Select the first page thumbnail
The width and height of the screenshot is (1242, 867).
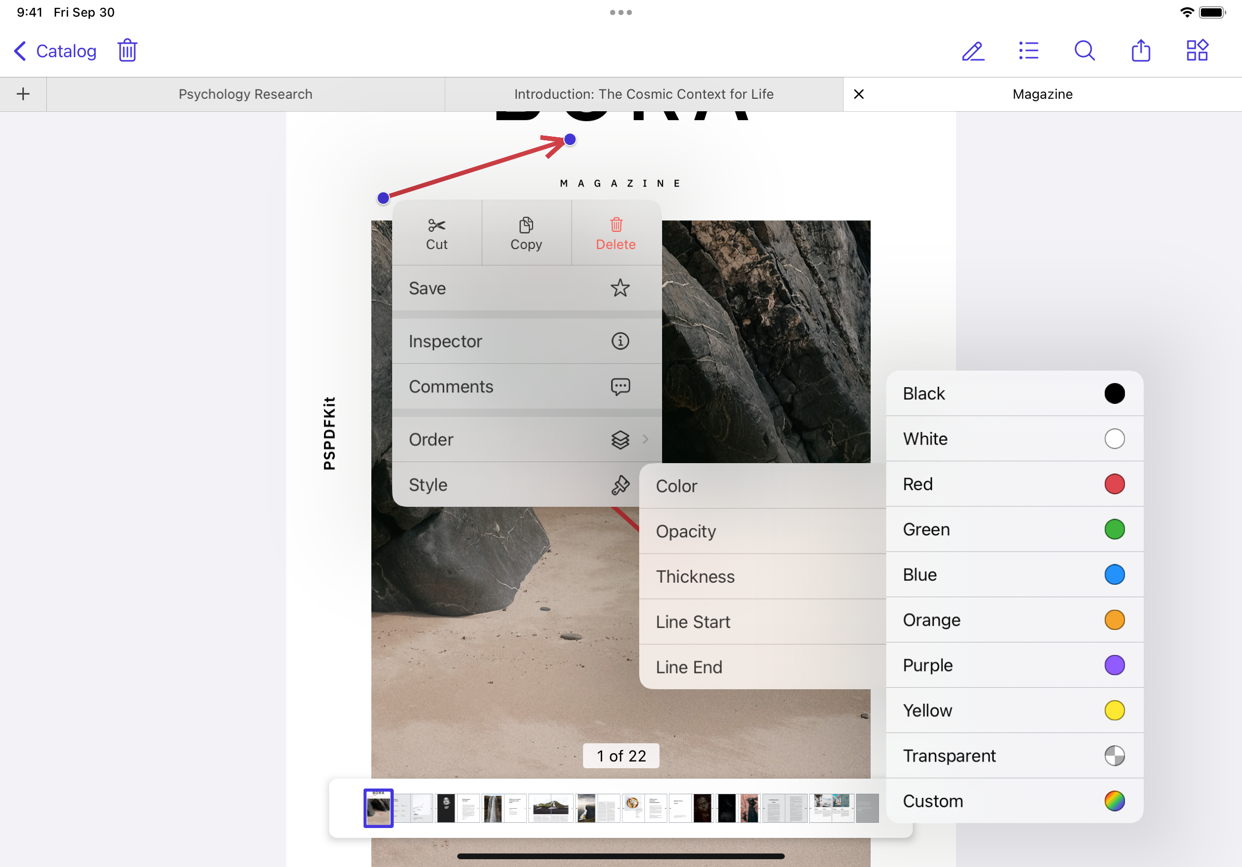click(378, 808)
